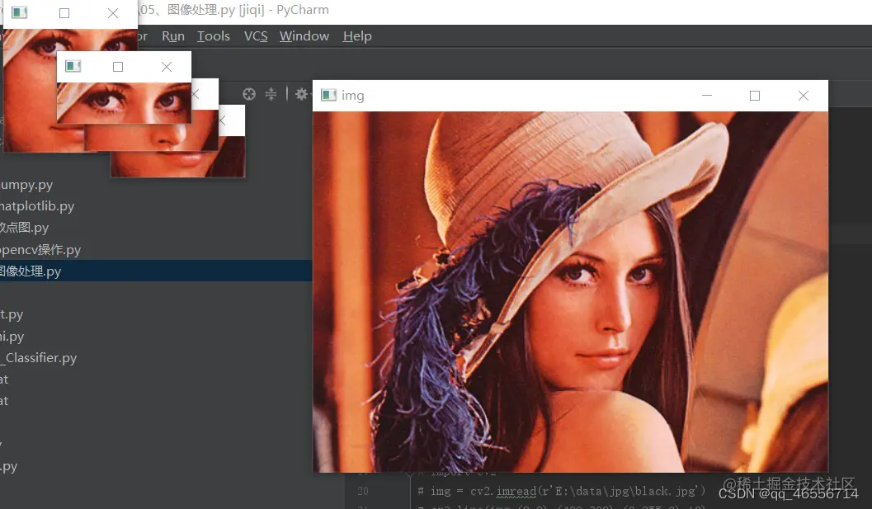Click the img window title icon
Screen dimensions: 872x509
328,95
